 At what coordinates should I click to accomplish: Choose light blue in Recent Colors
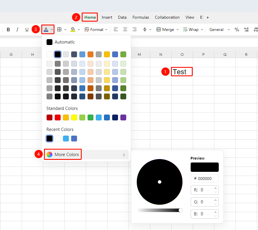pyautogui.click(x=66, y=139)
